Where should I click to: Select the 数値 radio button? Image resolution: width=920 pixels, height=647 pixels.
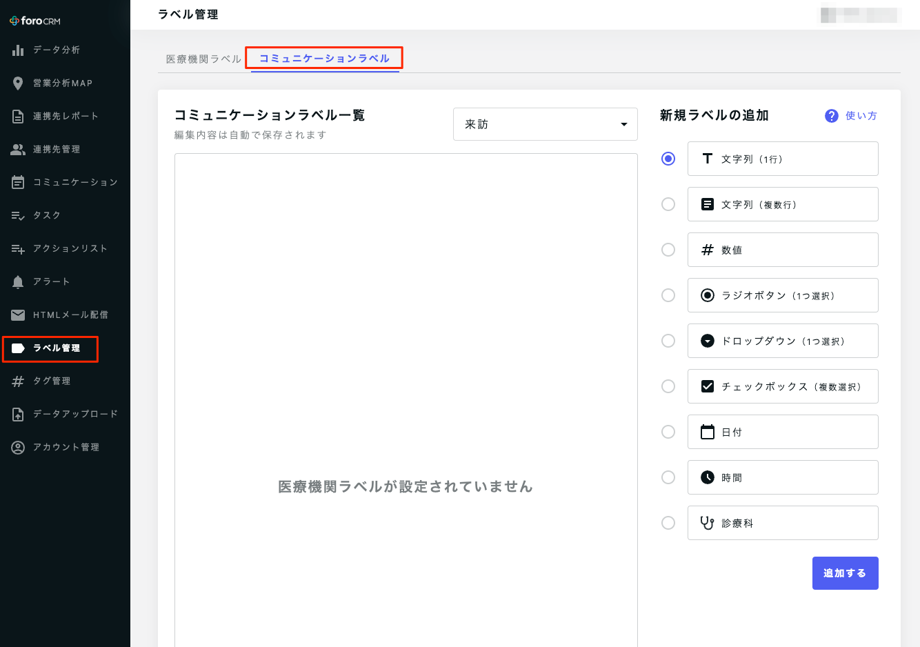point(668,250)
